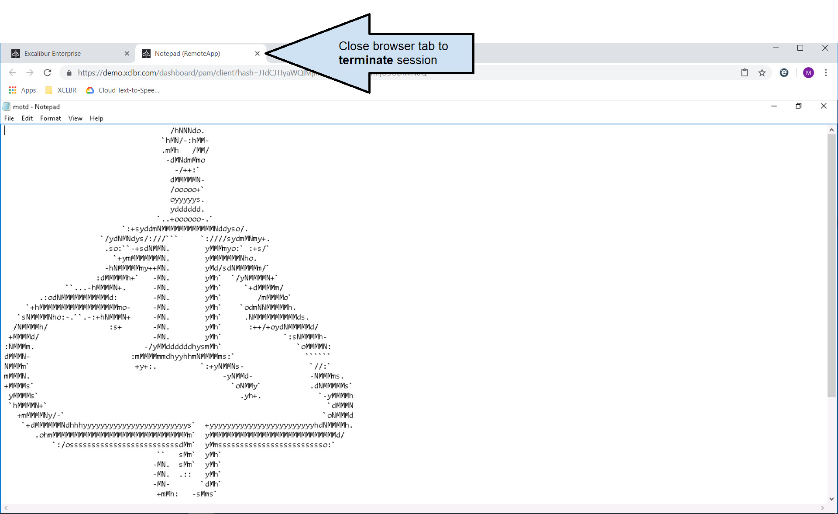Open Notepad View menu
Viewport: 838px width, 514px height.
[75, 118]
